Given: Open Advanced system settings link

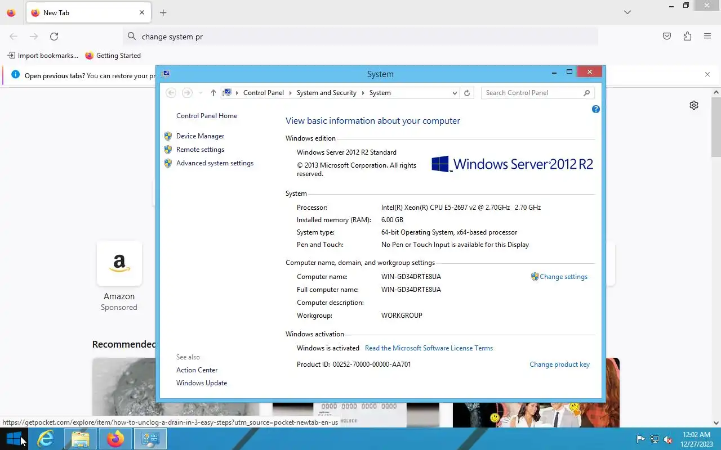Looking at the screenshot, I should coord(215,163).
